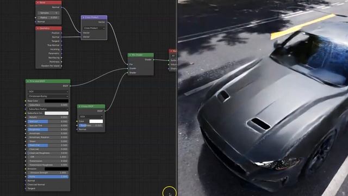Click the 'Pointiness' output label
This screenshot has width=348, height=196.
(x=54, y=62)
